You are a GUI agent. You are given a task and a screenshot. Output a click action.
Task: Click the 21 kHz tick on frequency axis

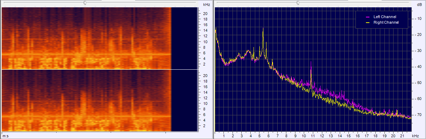click(402, 136)
